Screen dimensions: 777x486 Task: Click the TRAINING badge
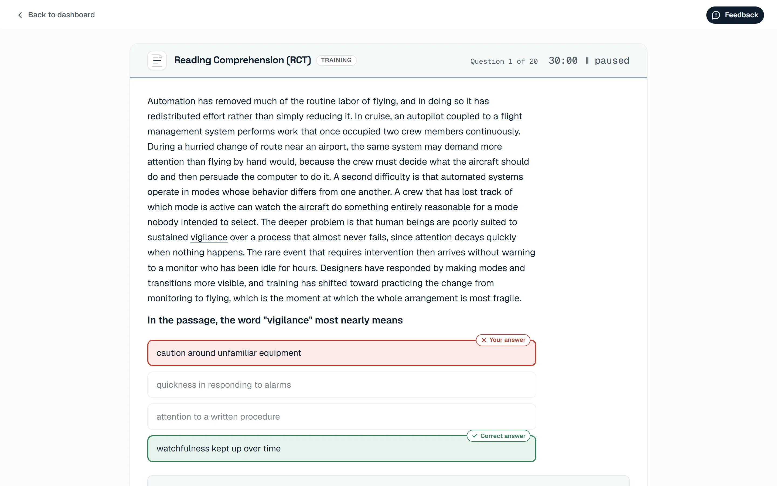[x=336, y=60]
